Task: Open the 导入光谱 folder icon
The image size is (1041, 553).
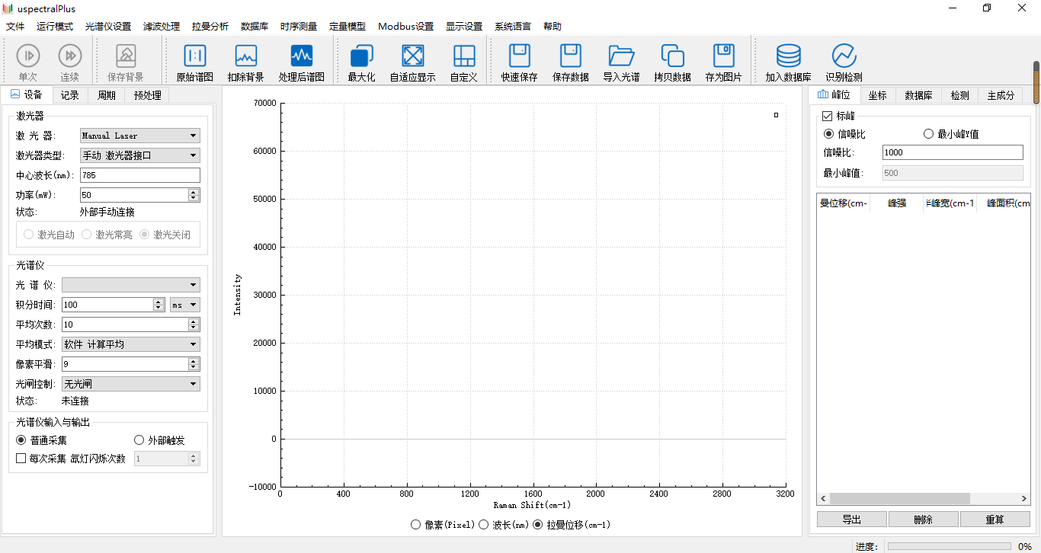Action: [x=621, y=56]
